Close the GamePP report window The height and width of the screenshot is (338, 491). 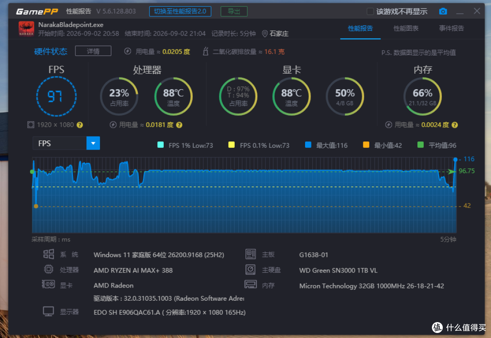coord(476,11)
